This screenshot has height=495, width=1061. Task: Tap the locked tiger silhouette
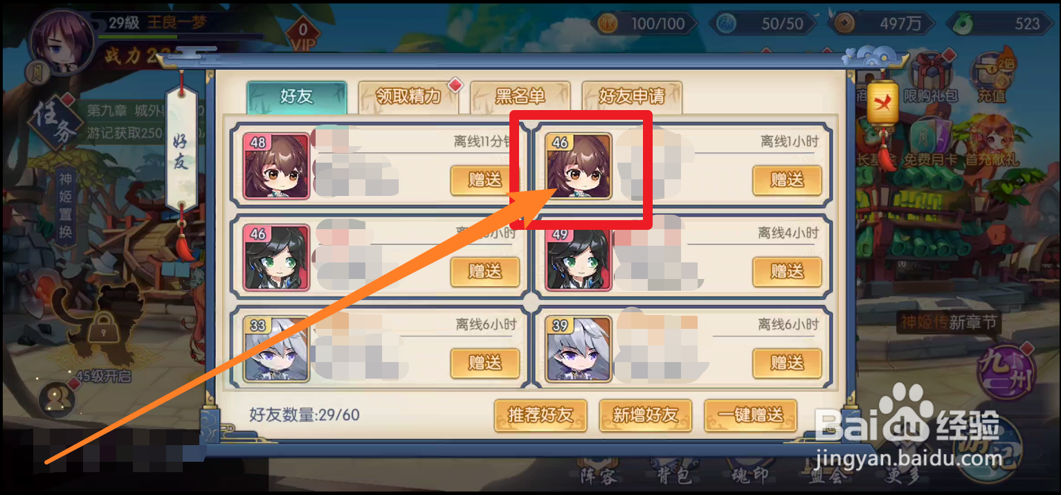point(104,325)
